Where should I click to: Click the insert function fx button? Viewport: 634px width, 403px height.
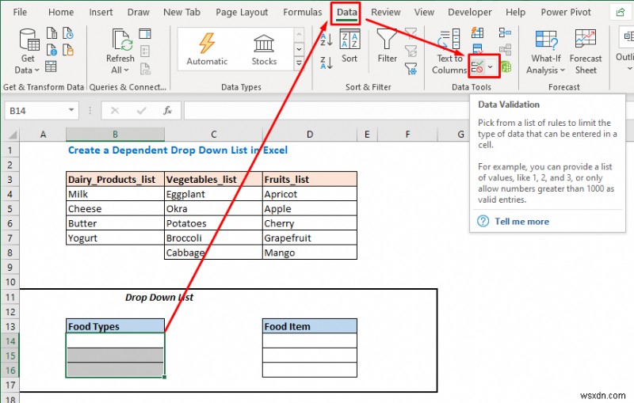[167, 110]
